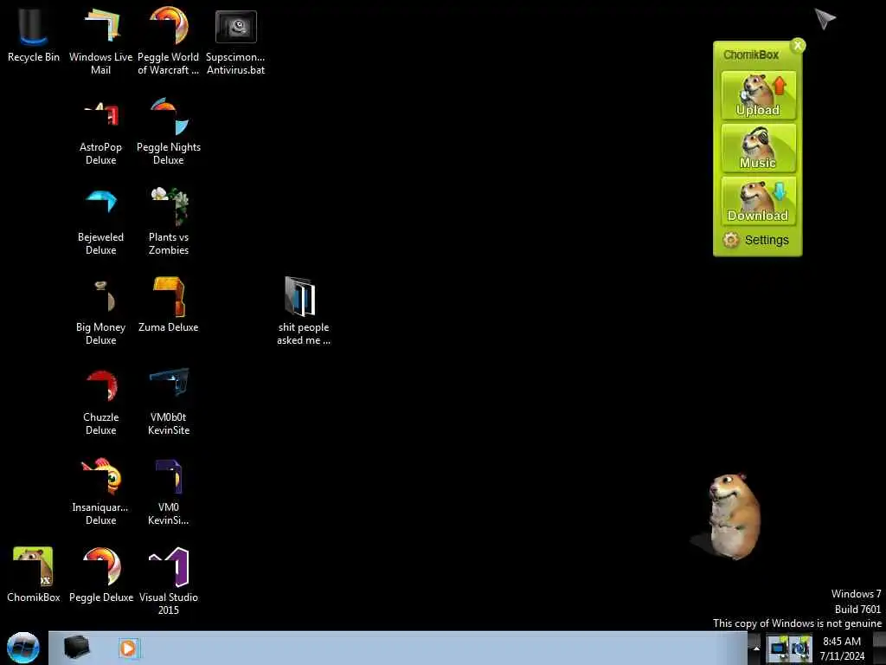The height and width of the screenshot is (665, 886).
Task: Select Plants vs Zombies shortcut
Action: (169, 221)
